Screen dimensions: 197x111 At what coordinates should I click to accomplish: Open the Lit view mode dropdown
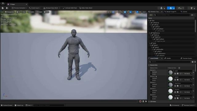click(18, 12)
